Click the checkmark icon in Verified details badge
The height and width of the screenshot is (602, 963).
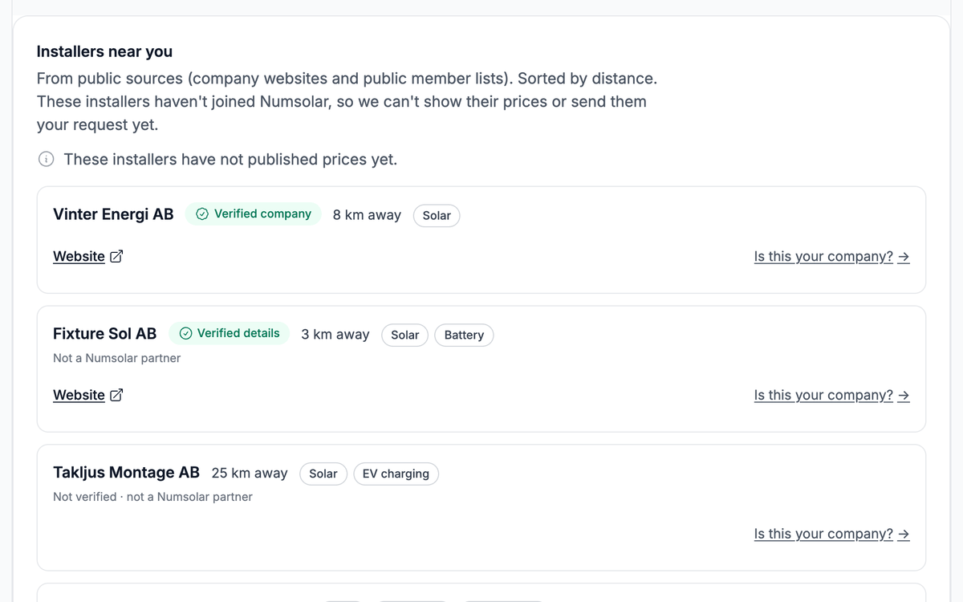pos(185,333)
